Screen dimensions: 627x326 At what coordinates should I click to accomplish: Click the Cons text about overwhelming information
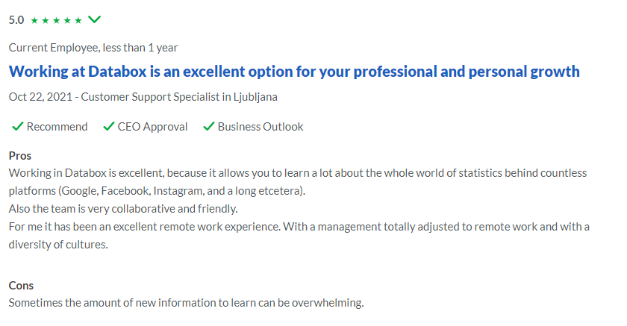(x=187, y=303)
